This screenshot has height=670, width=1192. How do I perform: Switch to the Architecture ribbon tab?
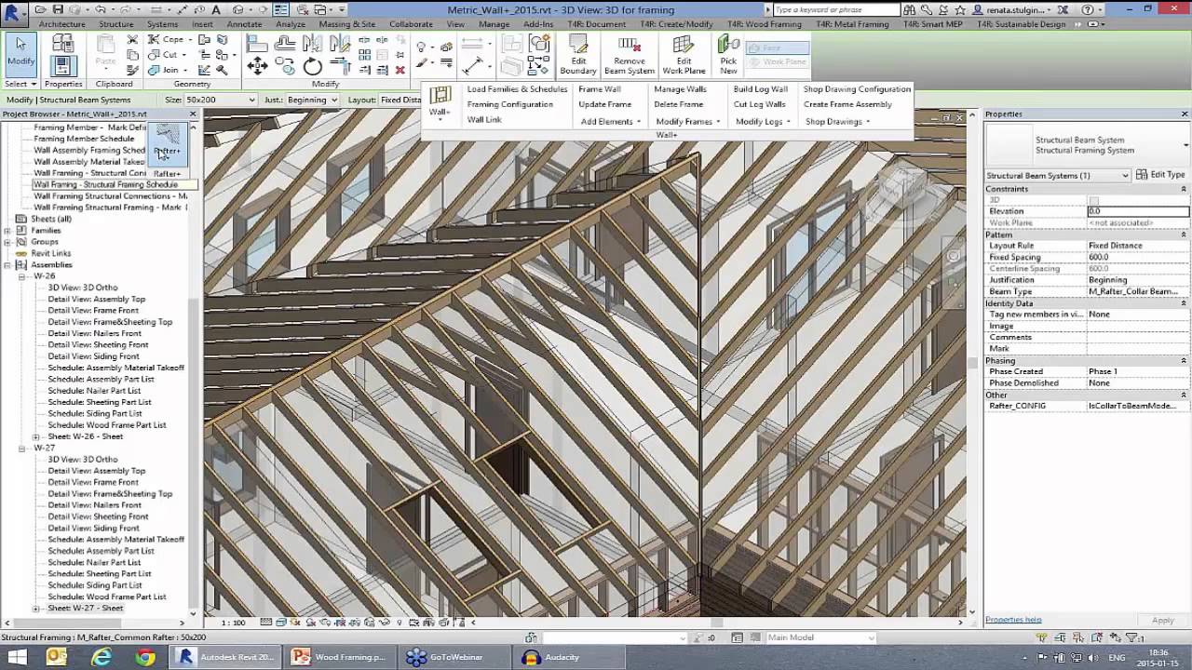coord(61,24)
